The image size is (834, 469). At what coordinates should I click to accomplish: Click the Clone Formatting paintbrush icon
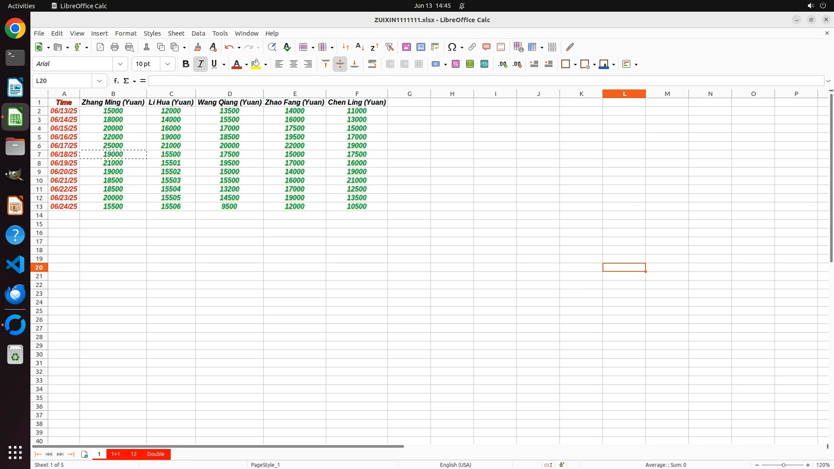[x=198, y=47]
